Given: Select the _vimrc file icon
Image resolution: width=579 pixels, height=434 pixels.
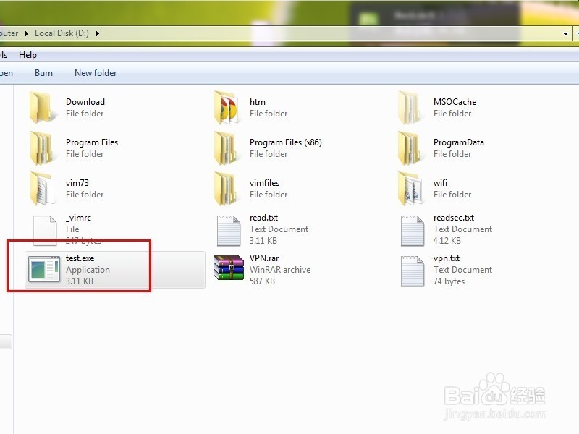Looking at the screenshot, I should (x=45, y=231).
